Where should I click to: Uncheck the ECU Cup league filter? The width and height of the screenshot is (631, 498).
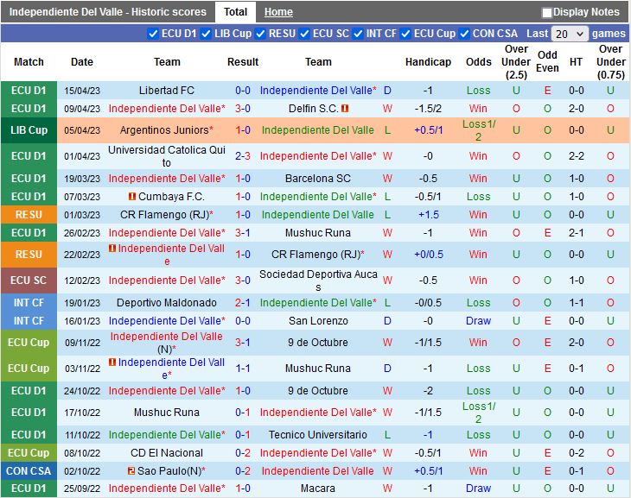click(x=405, y=34)
